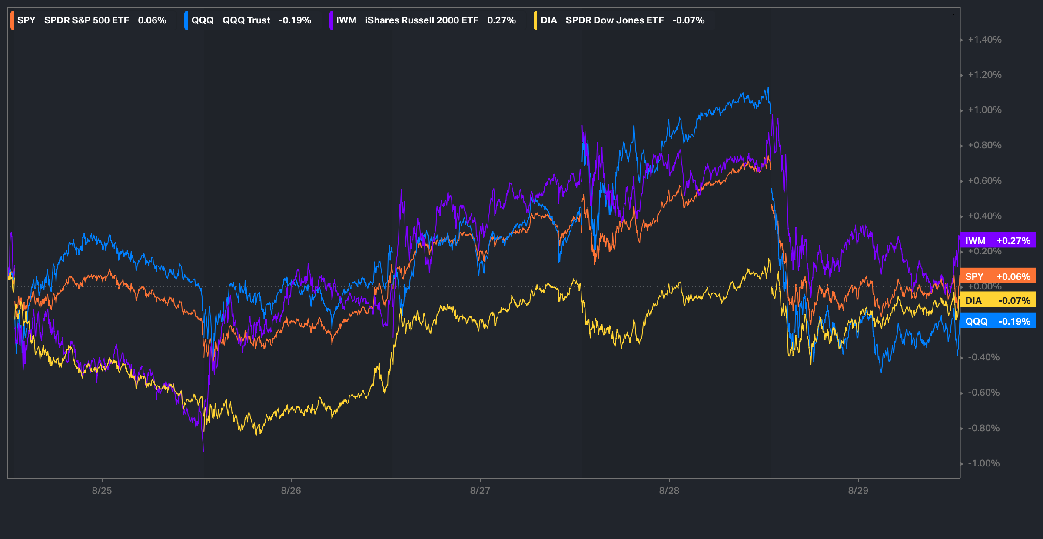The width and height of the screenshot is (1043, 539).
Task: Click the +0.80% y-axis label
Action: coord(984,145)
